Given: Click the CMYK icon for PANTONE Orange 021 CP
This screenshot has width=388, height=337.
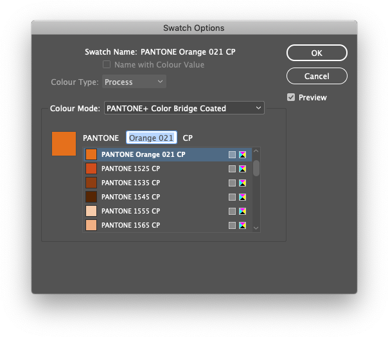Looking at the screenshot, I should tap(243, 154).
